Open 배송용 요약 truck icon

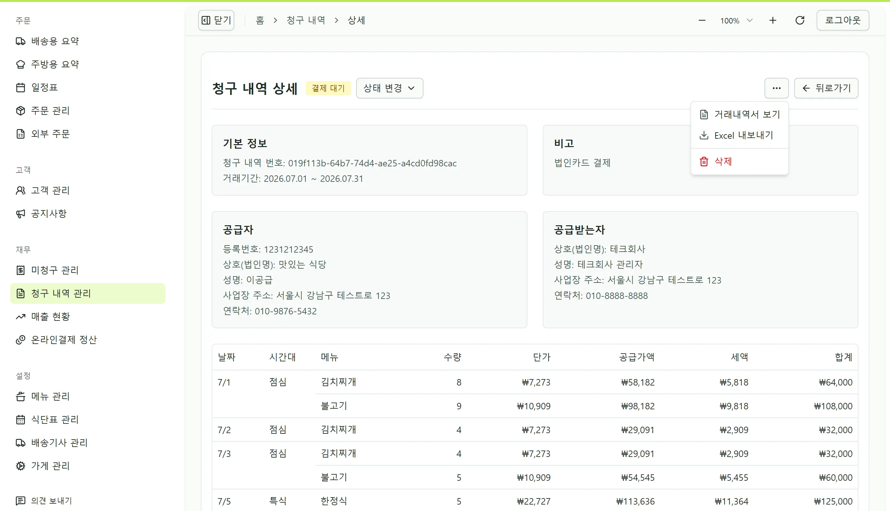coord(20,41)
